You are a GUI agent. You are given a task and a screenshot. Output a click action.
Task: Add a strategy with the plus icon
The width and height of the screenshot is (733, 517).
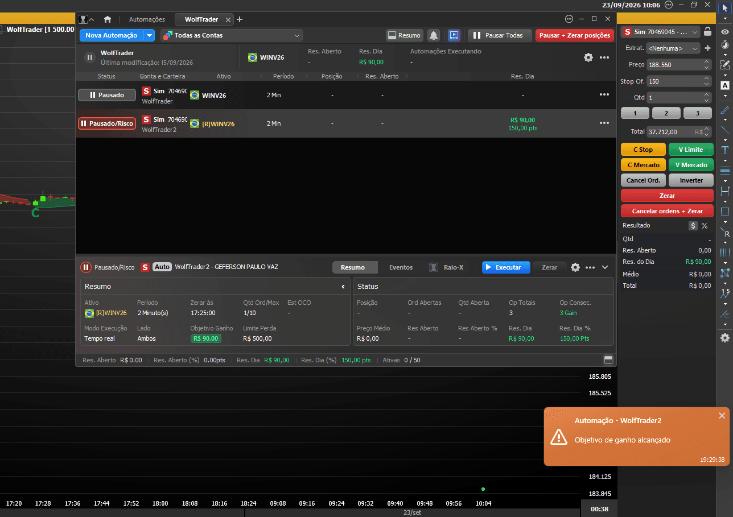coord(707,48)
